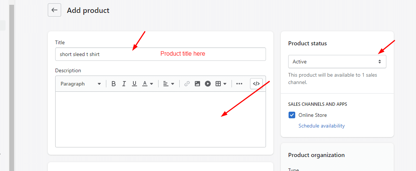Screen dimensions: 416x171
Task: Click the insert video icon
Action: 208,84
